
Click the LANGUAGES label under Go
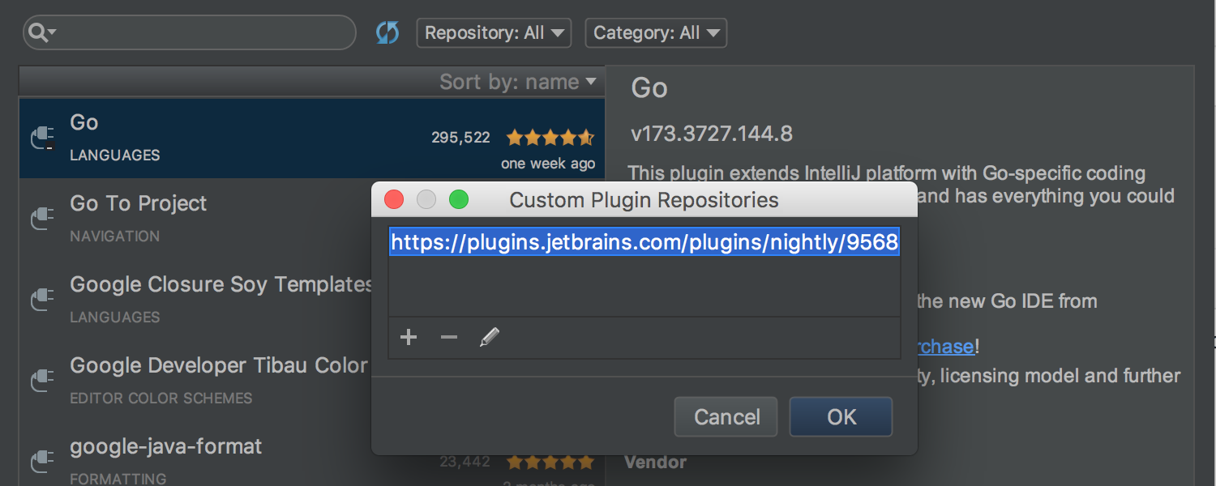click(115, 156)
